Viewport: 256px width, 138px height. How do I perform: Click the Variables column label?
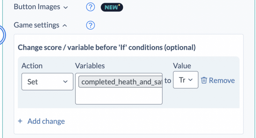(x=90, y=66)
